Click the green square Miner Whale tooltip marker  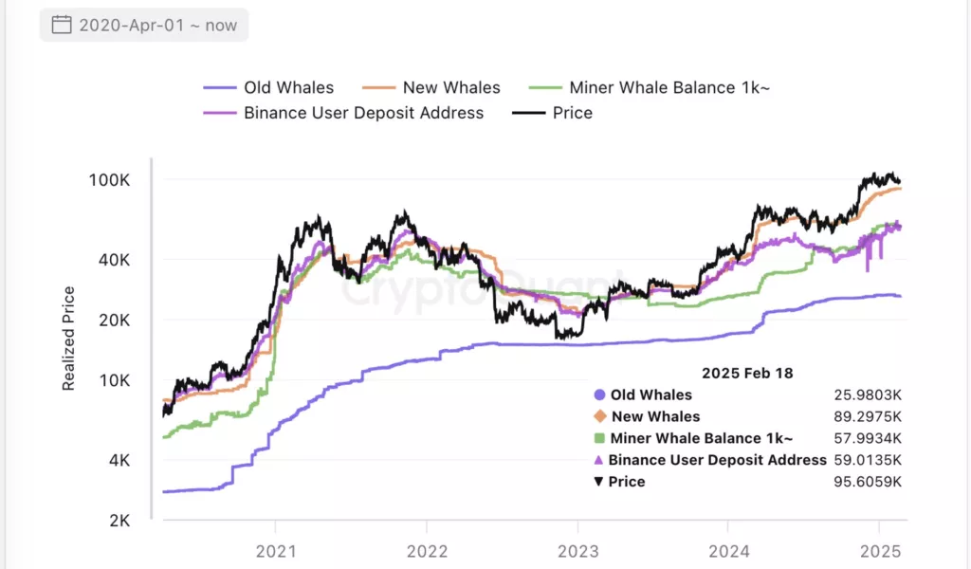click(x=599, y=438)
